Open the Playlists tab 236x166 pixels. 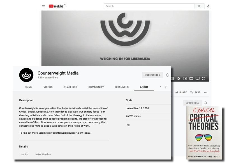tap(70, 87)
